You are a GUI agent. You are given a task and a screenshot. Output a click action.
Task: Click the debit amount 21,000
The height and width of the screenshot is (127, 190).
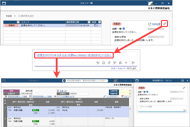click(51, 110)
